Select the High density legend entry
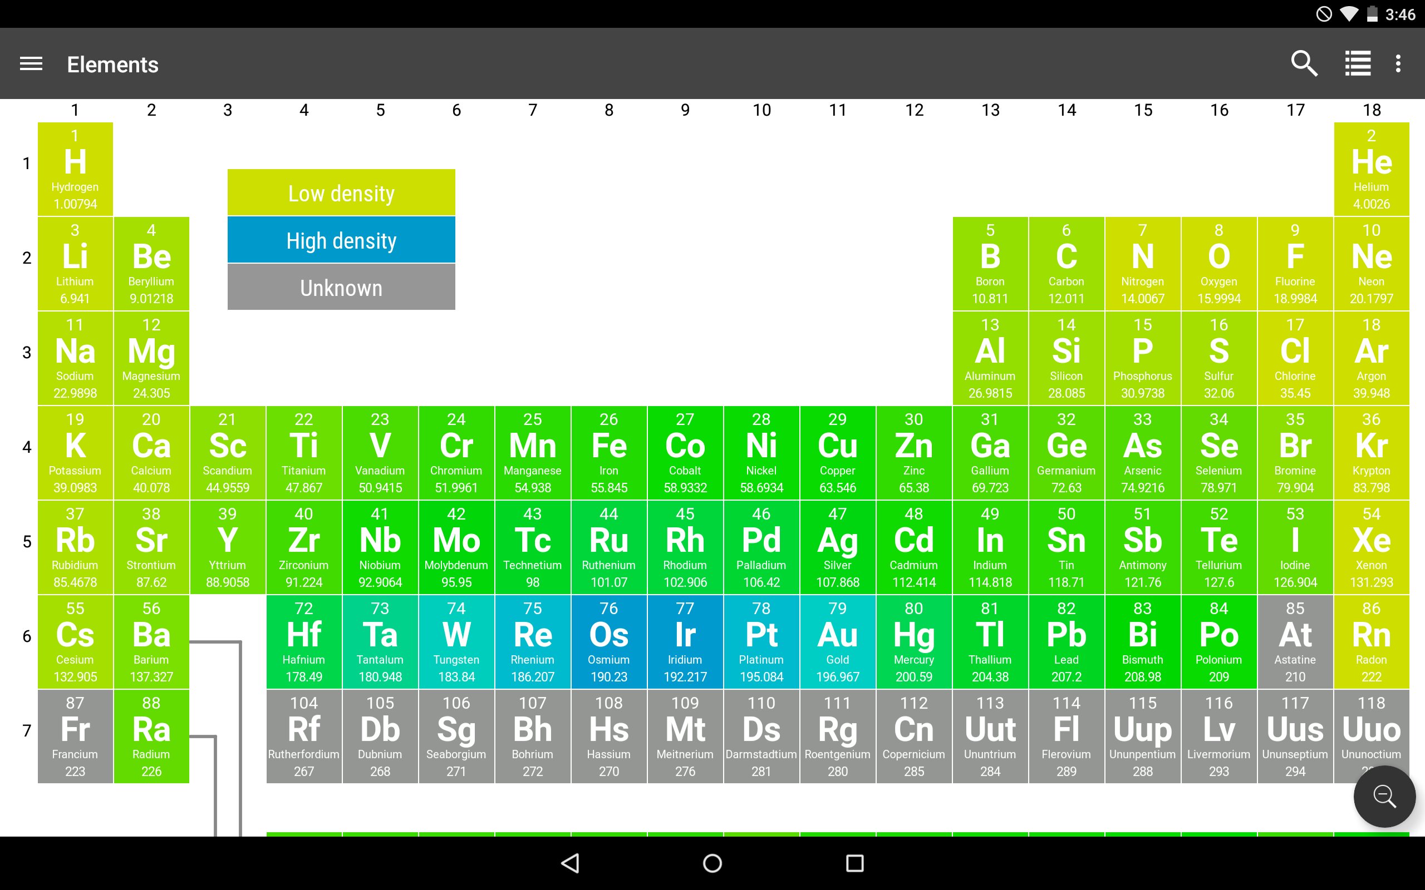 pos(341,240)
